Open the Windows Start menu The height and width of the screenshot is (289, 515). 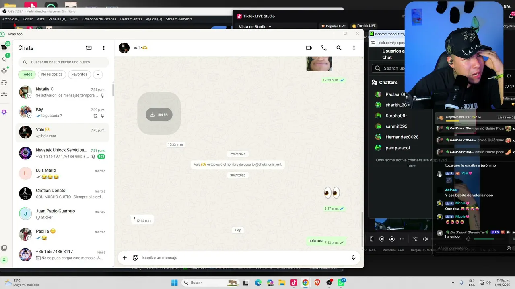[174, 283]
